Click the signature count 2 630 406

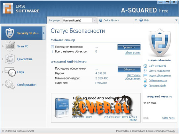coord(102,78)
